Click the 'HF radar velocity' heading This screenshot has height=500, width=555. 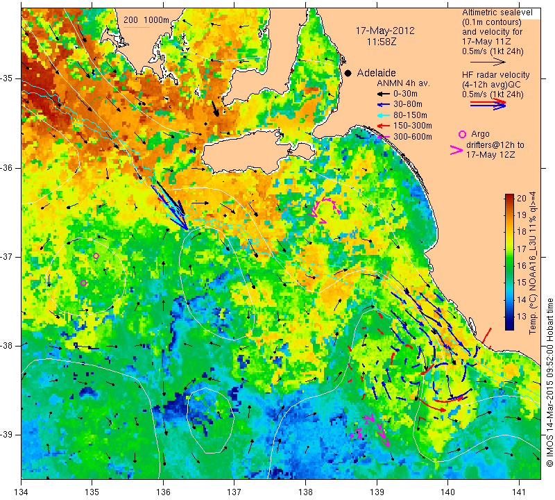495,75
